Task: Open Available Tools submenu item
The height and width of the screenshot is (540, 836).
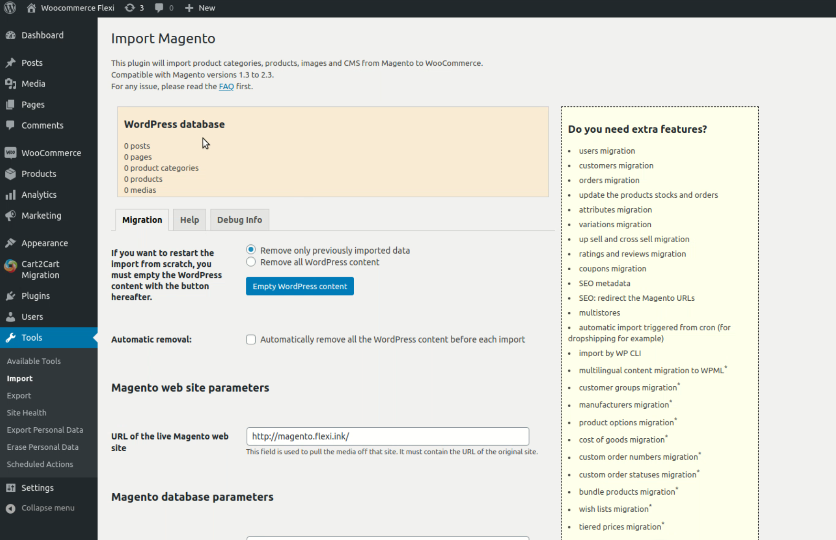Action: [34, 361]
